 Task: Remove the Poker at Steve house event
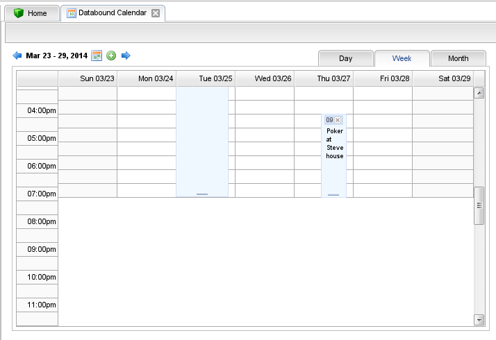(338, 120)
